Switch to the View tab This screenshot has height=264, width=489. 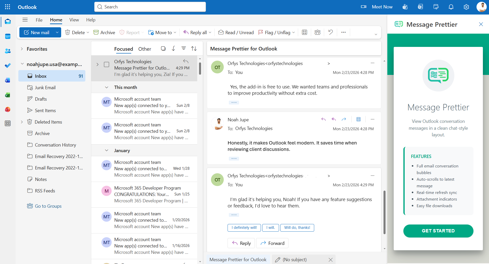point(74,20)
